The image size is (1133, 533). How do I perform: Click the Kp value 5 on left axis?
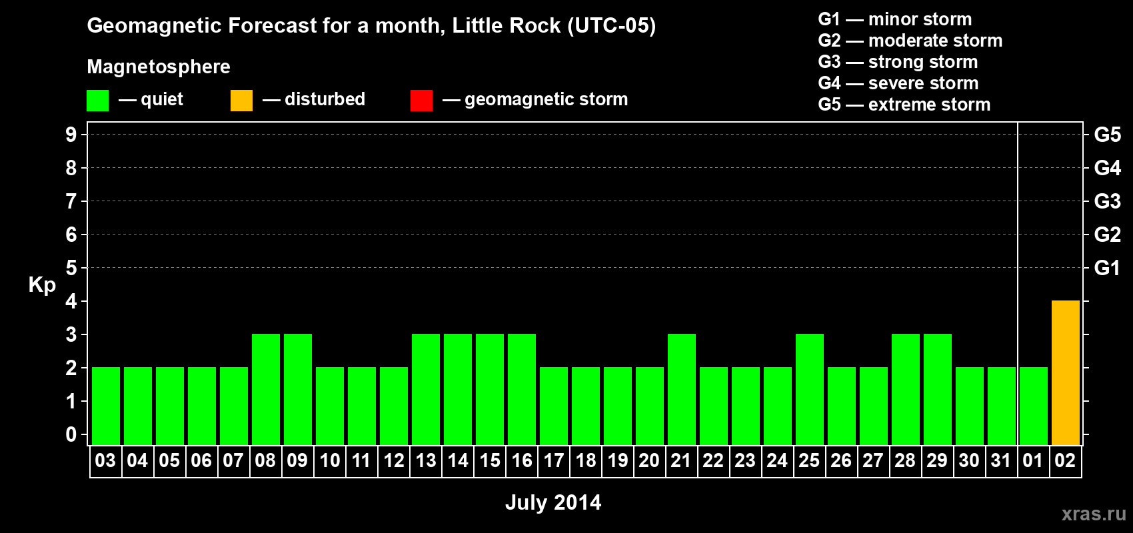pos(71,268)
